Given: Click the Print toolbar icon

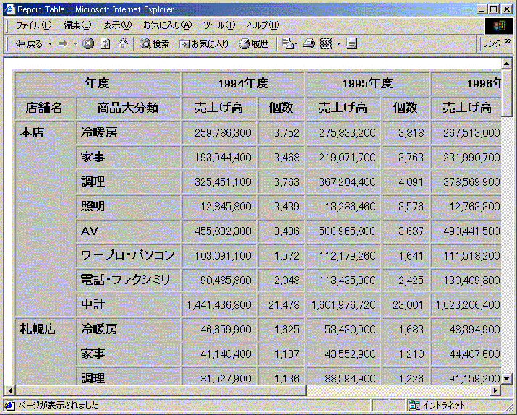Looking at the screenshot, I should click(x=309, y=43).
